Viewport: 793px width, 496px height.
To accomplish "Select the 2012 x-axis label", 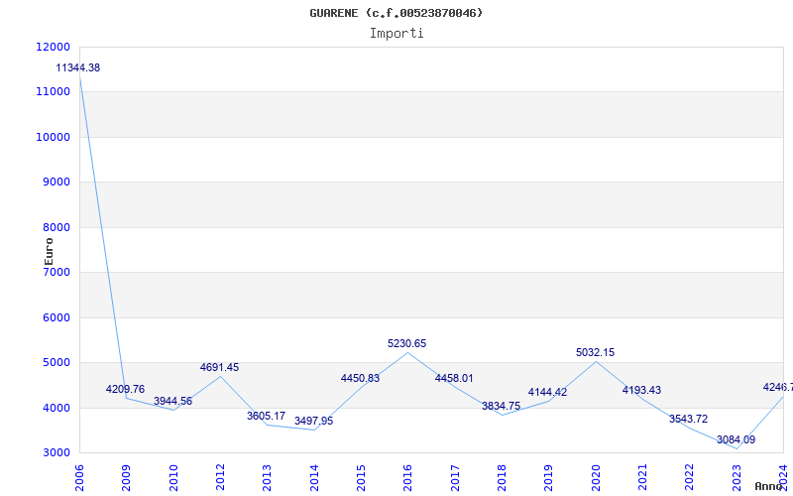I will tap(220, 478).
